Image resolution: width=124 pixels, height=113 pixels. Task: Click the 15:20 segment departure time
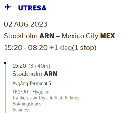pyautogui.click(x=19, y=66)
